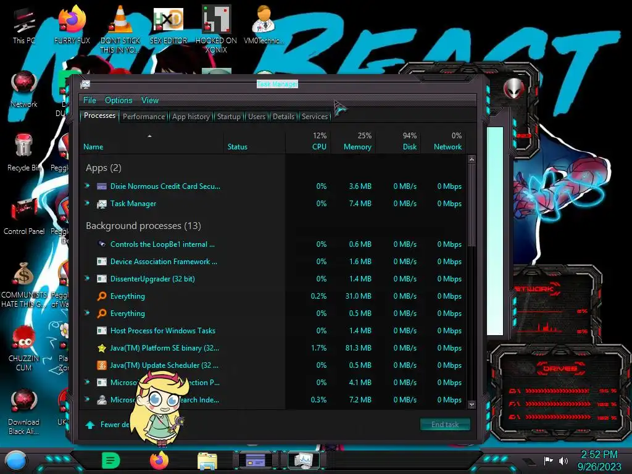Screen dimensions: 632x474
Task: Select the Processes tab
Action: (99, 115)
